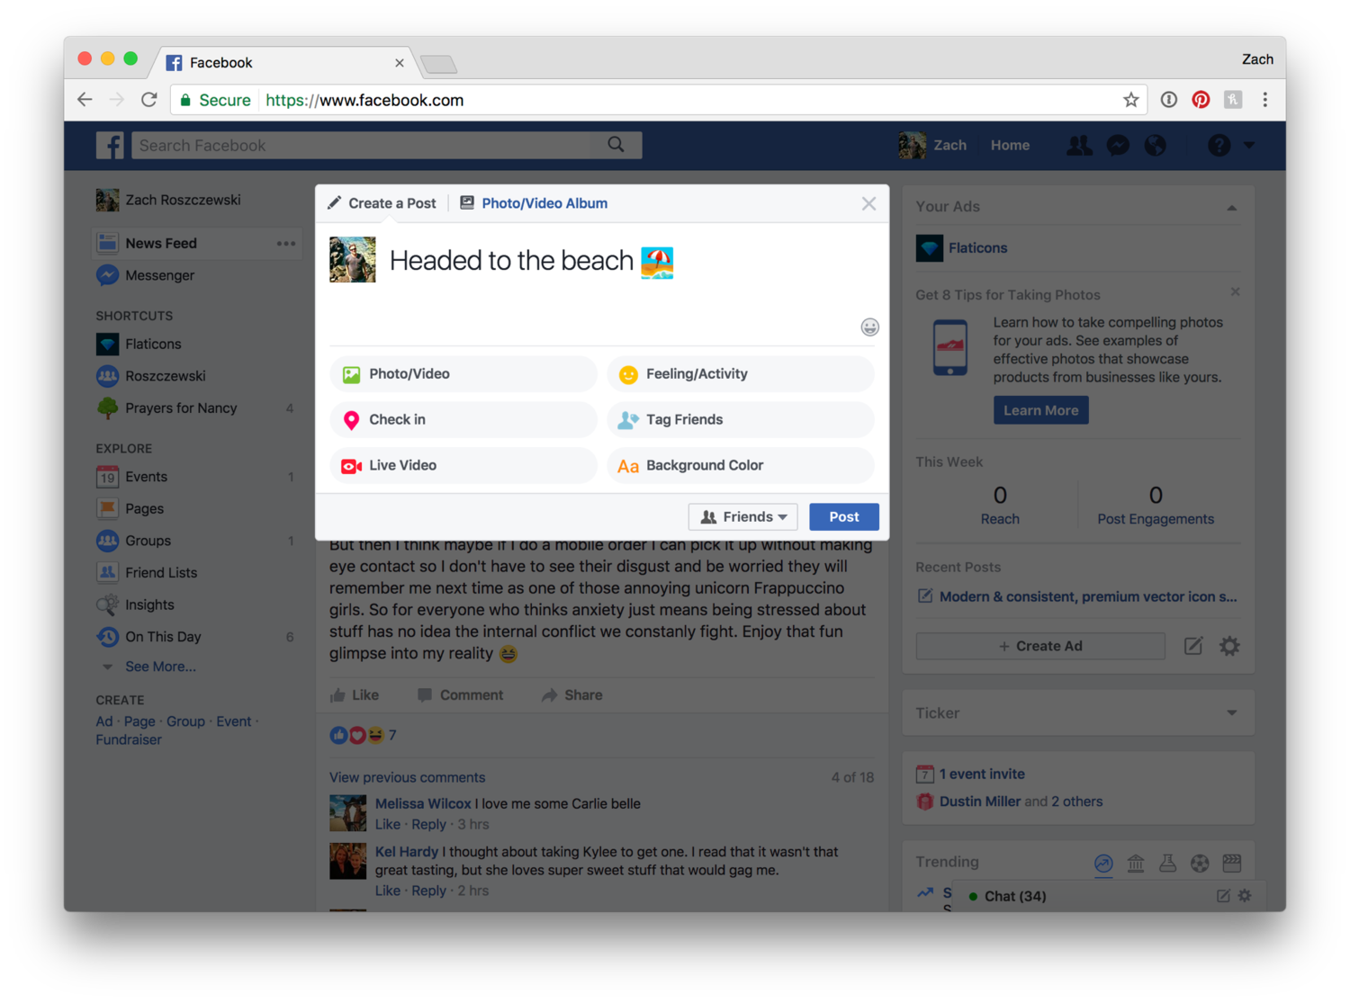Click Comment on the post
This screenshot has height=1003, width=1350.
[x=460, y=695]
